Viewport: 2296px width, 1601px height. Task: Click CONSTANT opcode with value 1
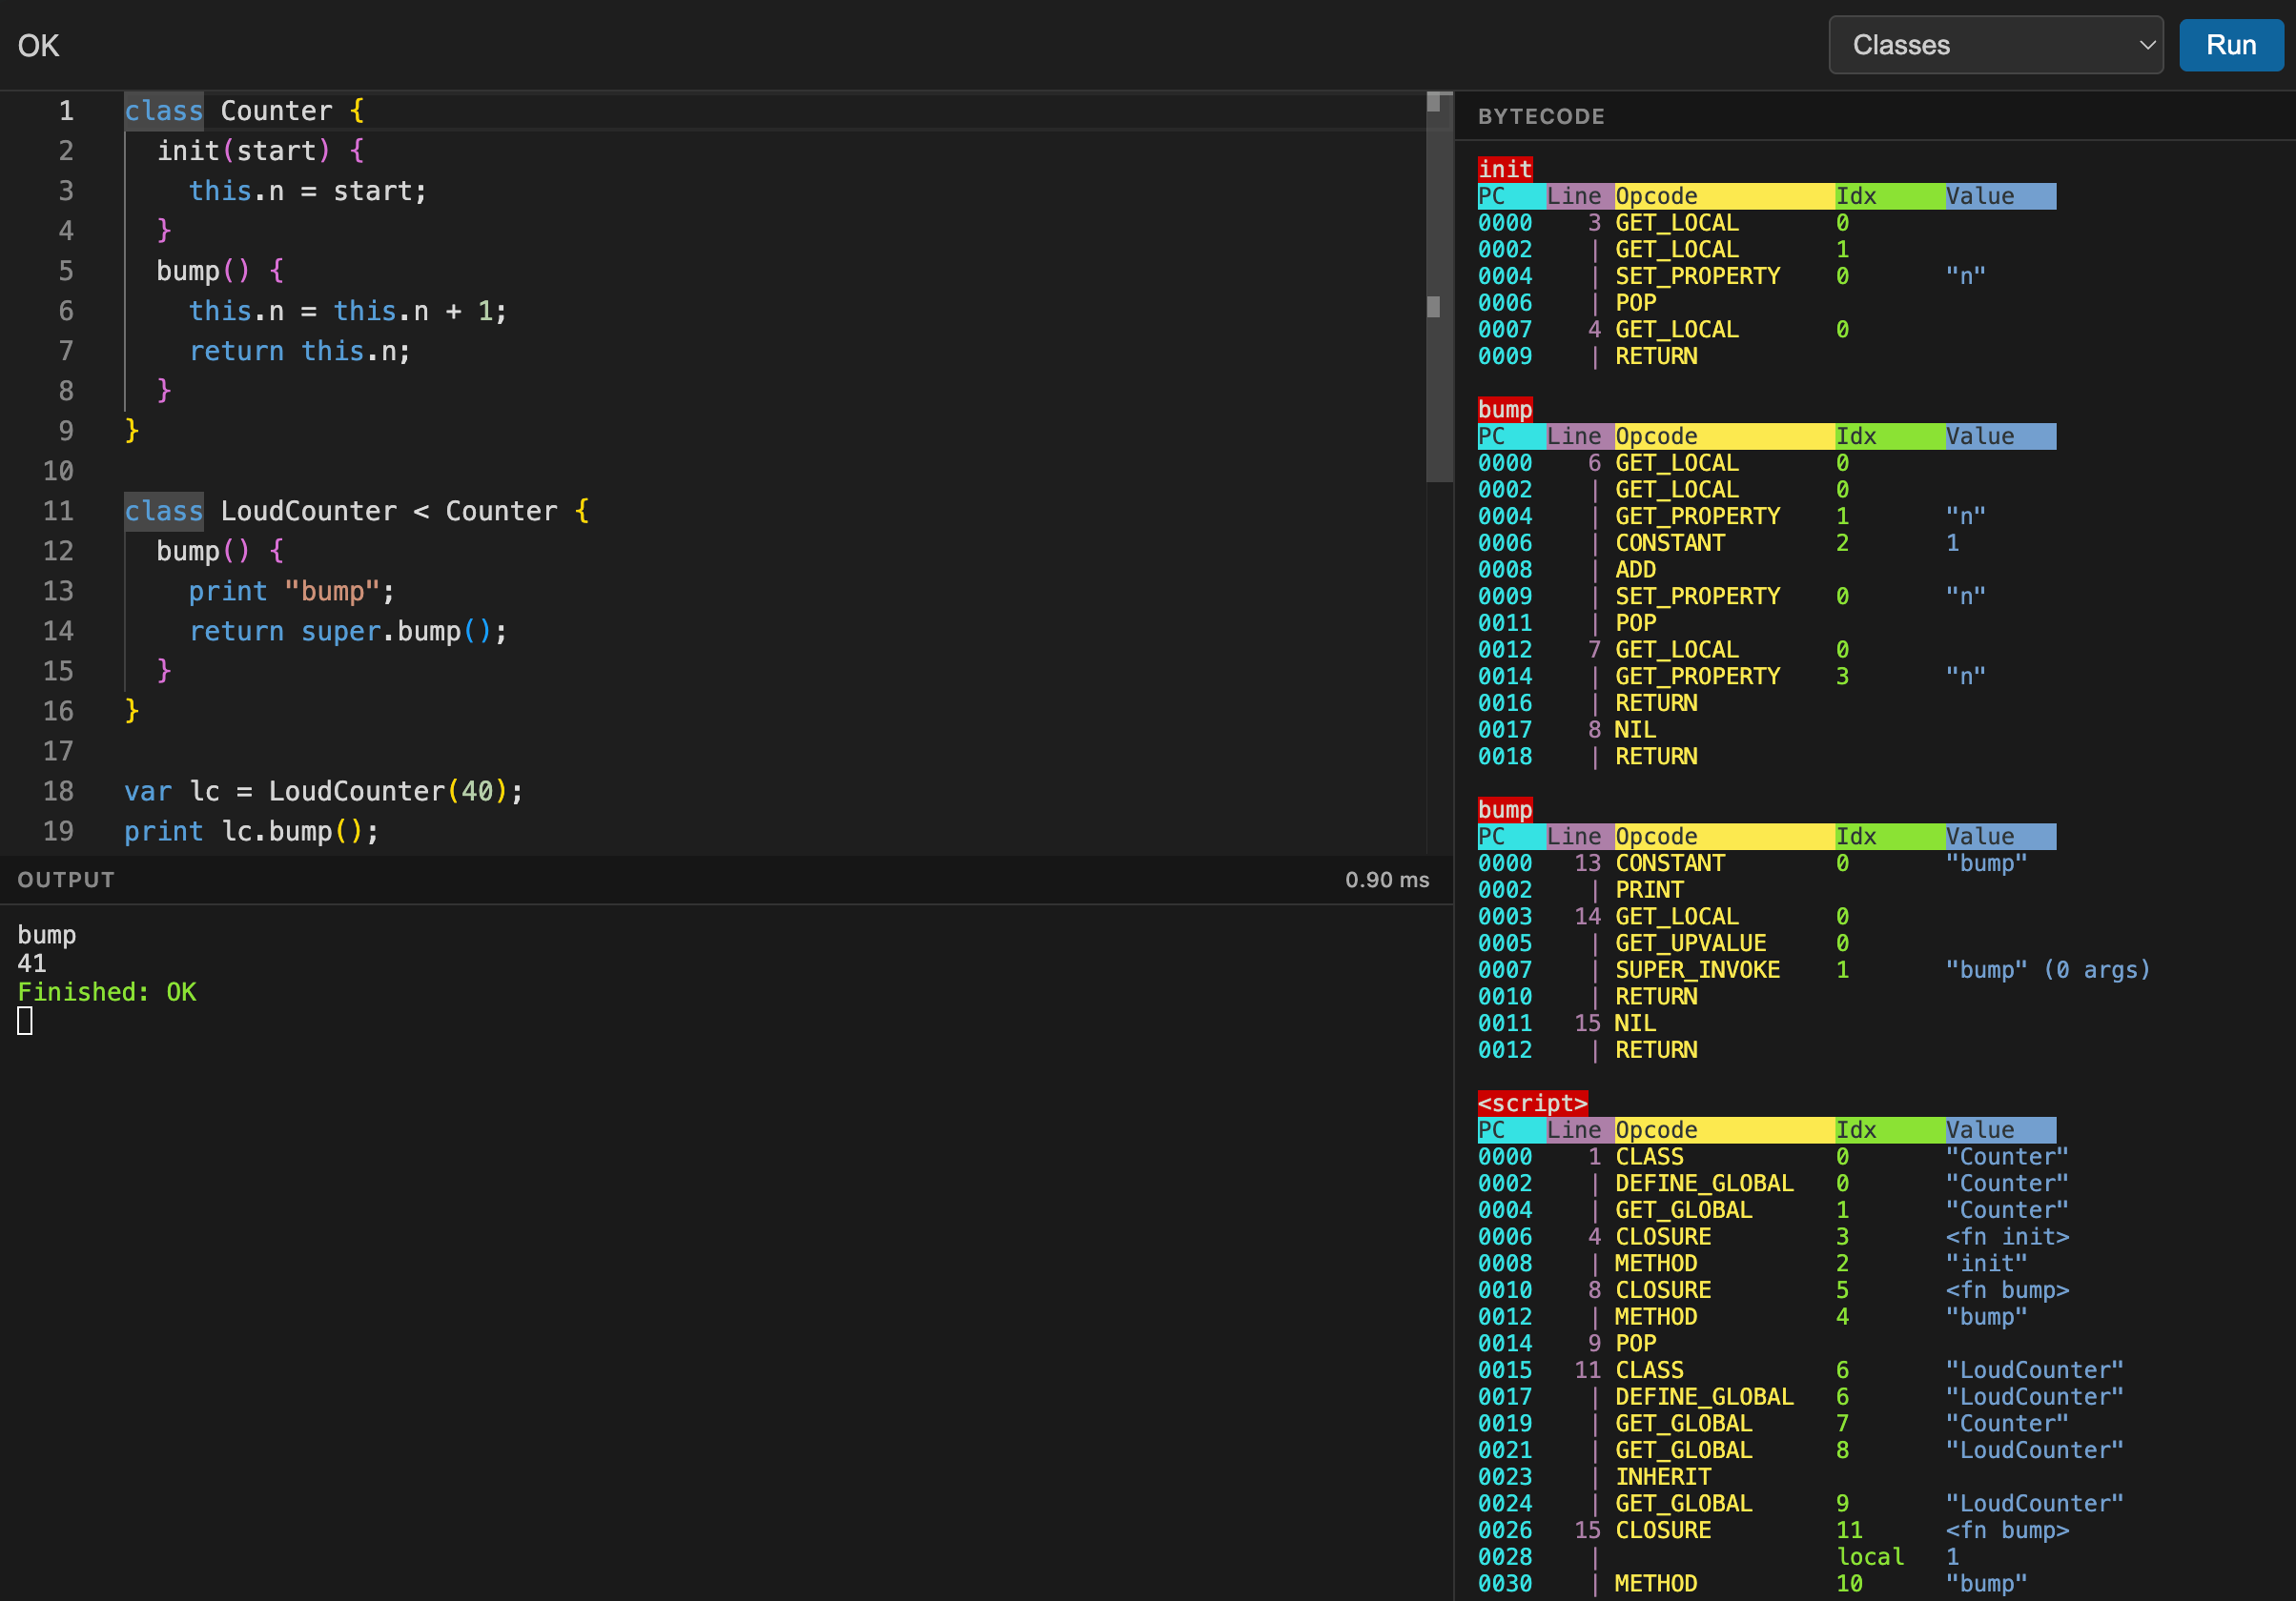1670,542
